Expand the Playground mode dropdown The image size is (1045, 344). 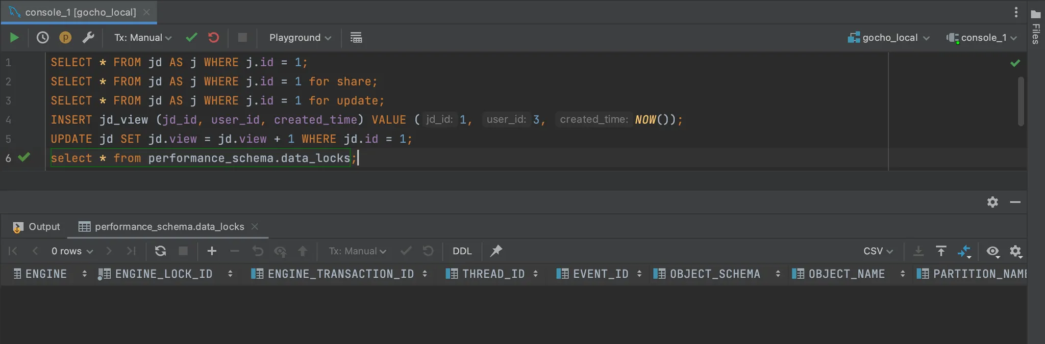(x=300, y=38)
